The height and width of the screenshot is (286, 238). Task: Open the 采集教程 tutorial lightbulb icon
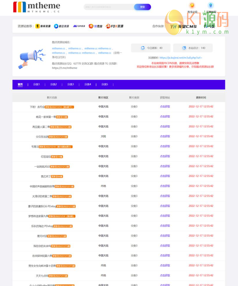(211, 5)
